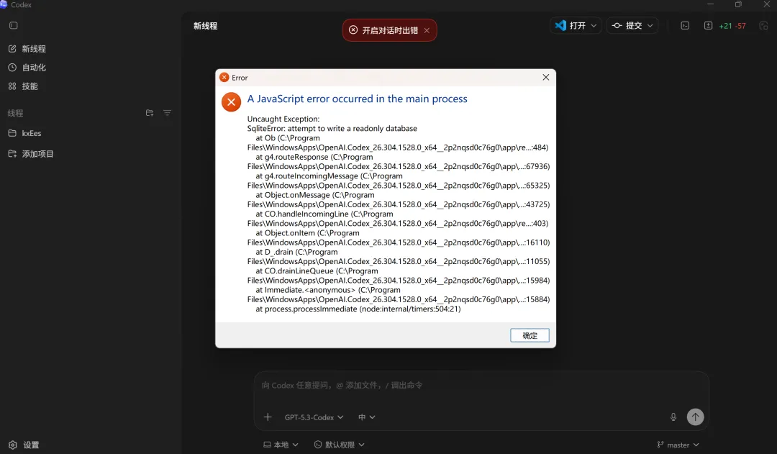
Task: Open the diff panel icon next to +21
Action: pos(708,25)
